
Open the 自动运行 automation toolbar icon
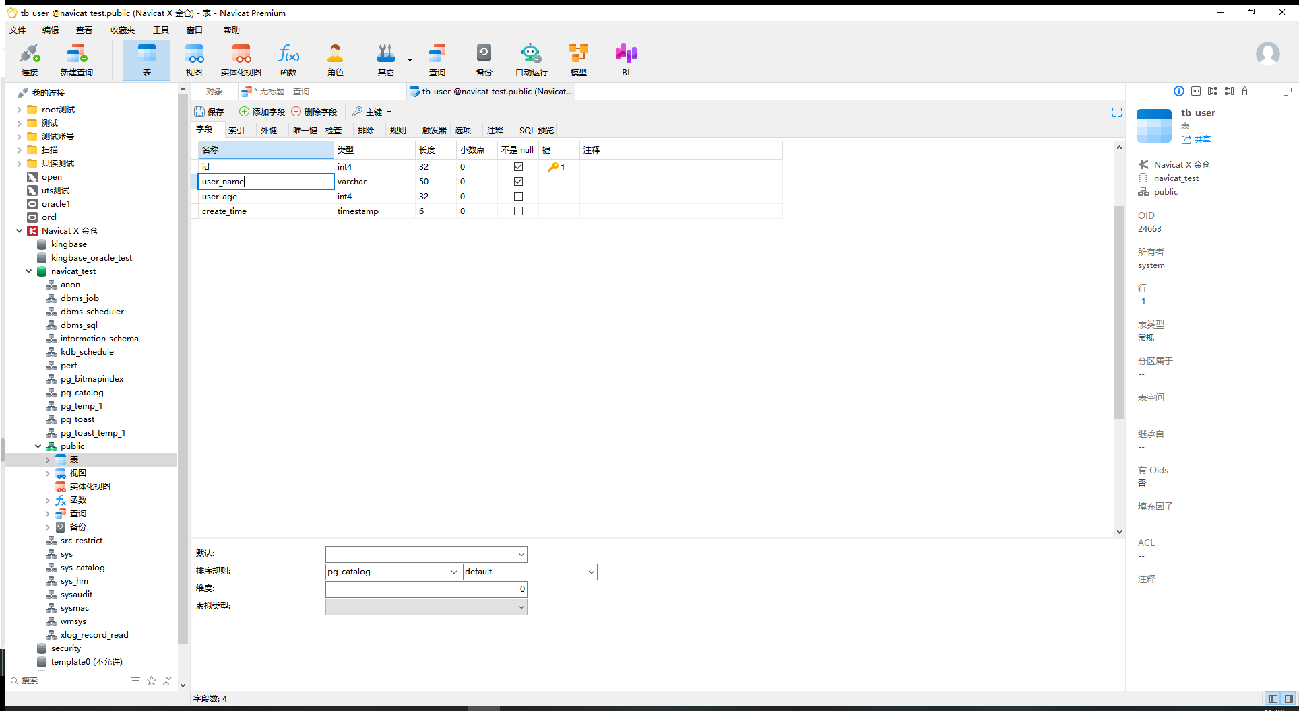pyautogui.click(x=532, y=60)
